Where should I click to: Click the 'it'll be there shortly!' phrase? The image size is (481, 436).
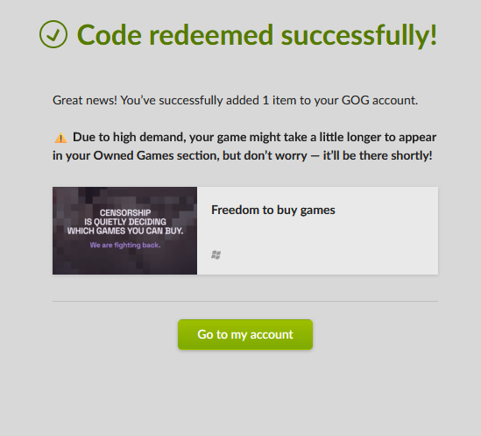coord(378,155)
